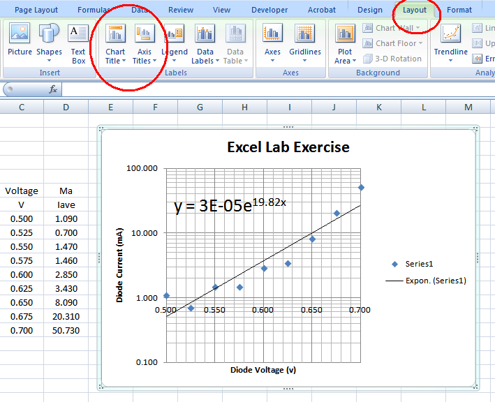Click the insert function fx icon
The height and width of the screenshot is (402, 495).
click(x=53, y=89)
